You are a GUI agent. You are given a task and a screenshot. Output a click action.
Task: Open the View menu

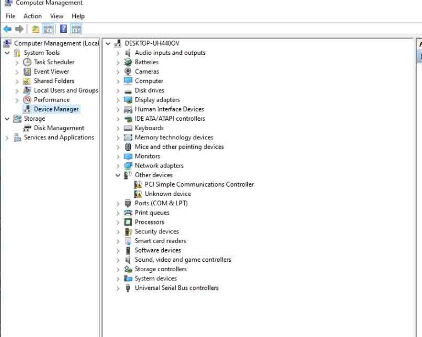(x=57, y=16)
